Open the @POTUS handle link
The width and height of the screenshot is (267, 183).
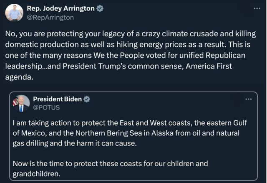tap(46, 107)
